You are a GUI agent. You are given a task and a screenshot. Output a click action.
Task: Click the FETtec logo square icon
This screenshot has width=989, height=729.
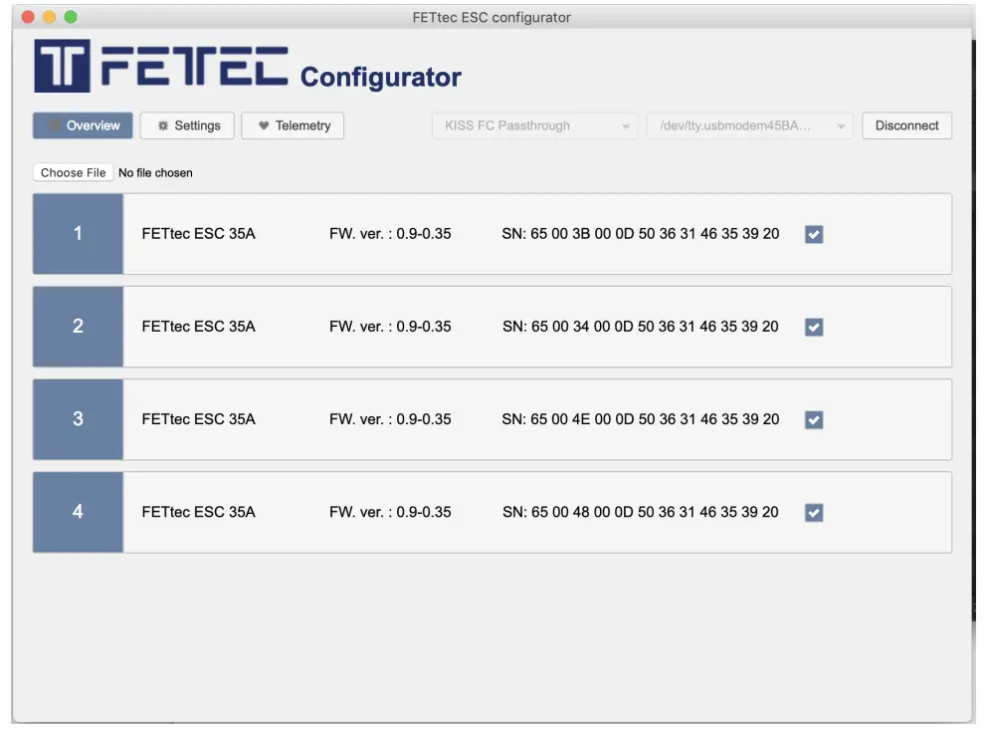pyautogui.click(x=62, y=66)
